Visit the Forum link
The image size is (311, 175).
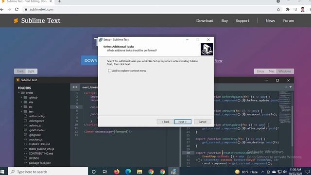click(x=288, y=20)
